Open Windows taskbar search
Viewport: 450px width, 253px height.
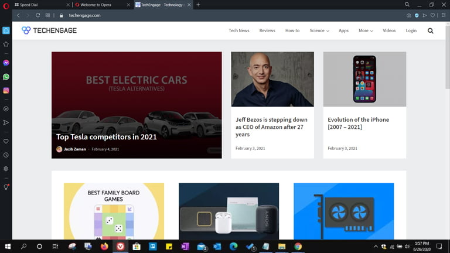(24, 247)
